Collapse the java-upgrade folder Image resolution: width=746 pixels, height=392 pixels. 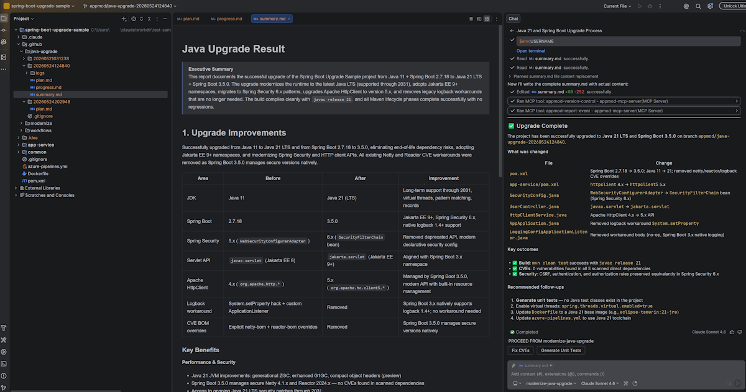[x=22, y=52]
